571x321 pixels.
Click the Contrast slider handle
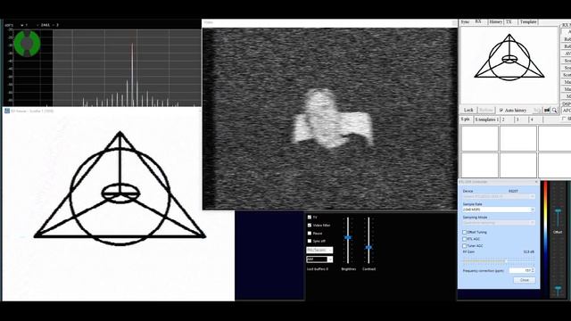(368, 248)
